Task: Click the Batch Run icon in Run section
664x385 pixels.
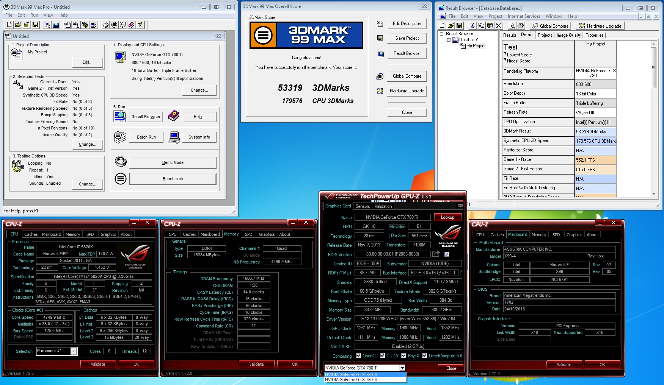Action: [120, 137]
